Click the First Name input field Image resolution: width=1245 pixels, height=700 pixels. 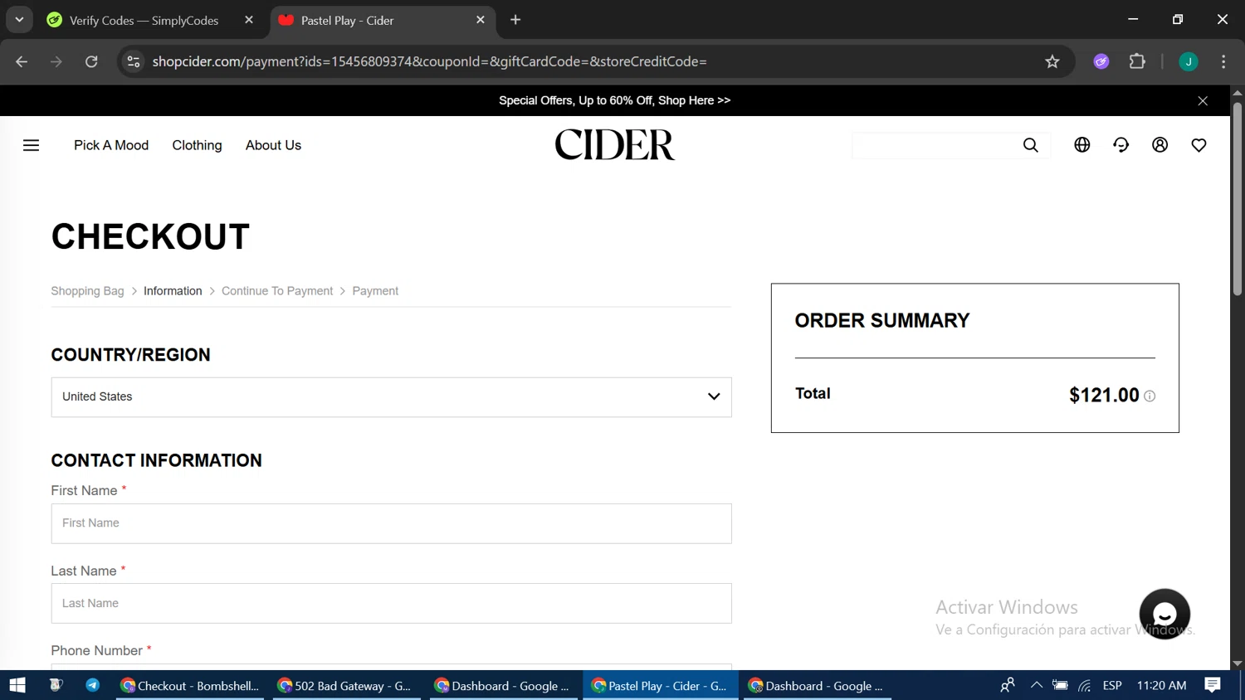click(x=391, y=523)
